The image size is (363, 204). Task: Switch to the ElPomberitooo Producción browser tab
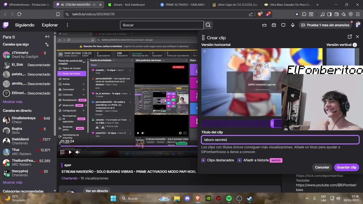(x=27, y=5)
